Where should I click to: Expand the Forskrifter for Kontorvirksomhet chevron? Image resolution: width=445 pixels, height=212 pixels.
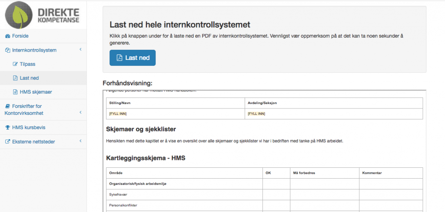pos(80,112)
